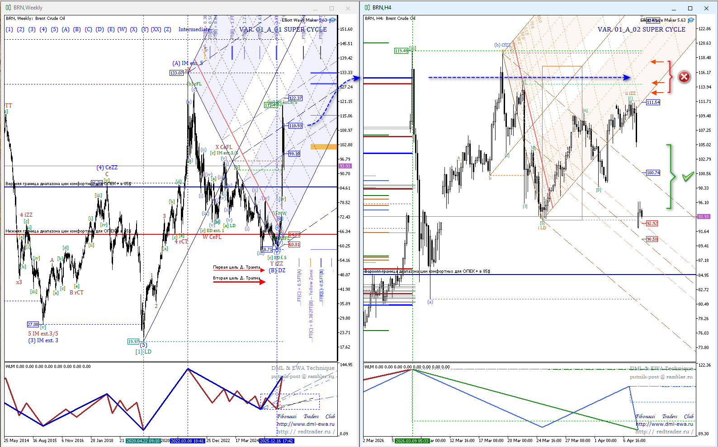Select the 133.07 price label
Screen dimensions: 718x447
click(x=176, y=73)
